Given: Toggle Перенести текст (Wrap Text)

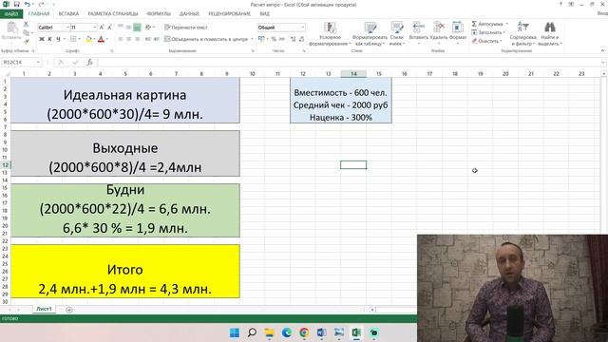Looking at the screenshot, I should pyautogui.click(x=186, y=28).
